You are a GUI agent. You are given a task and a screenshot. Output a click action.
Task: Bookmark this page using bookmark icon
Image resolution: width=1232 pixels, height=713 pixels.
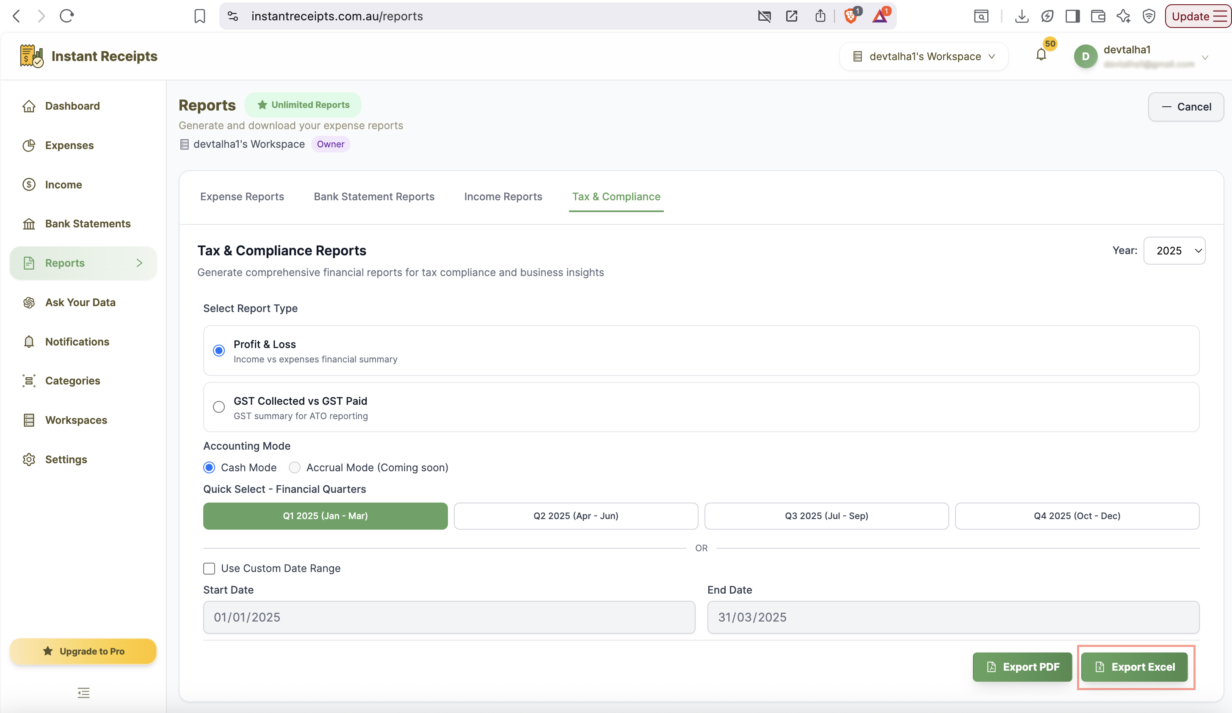199,16
